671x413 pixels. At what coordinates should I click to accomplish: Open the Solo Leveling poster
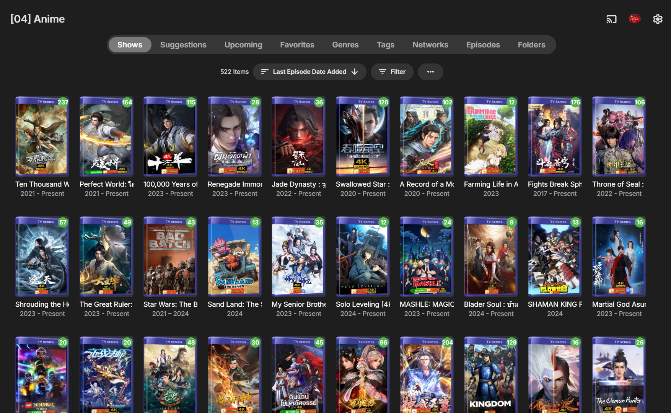363,257
